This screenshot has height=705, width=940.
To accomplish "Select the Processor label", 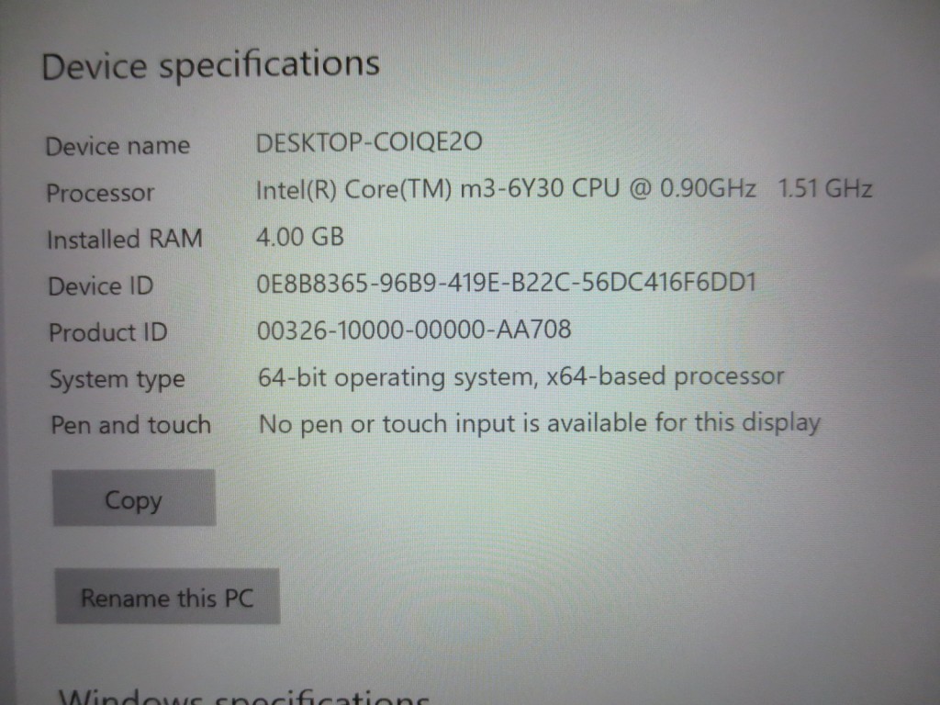I will (x=100, y=193).
